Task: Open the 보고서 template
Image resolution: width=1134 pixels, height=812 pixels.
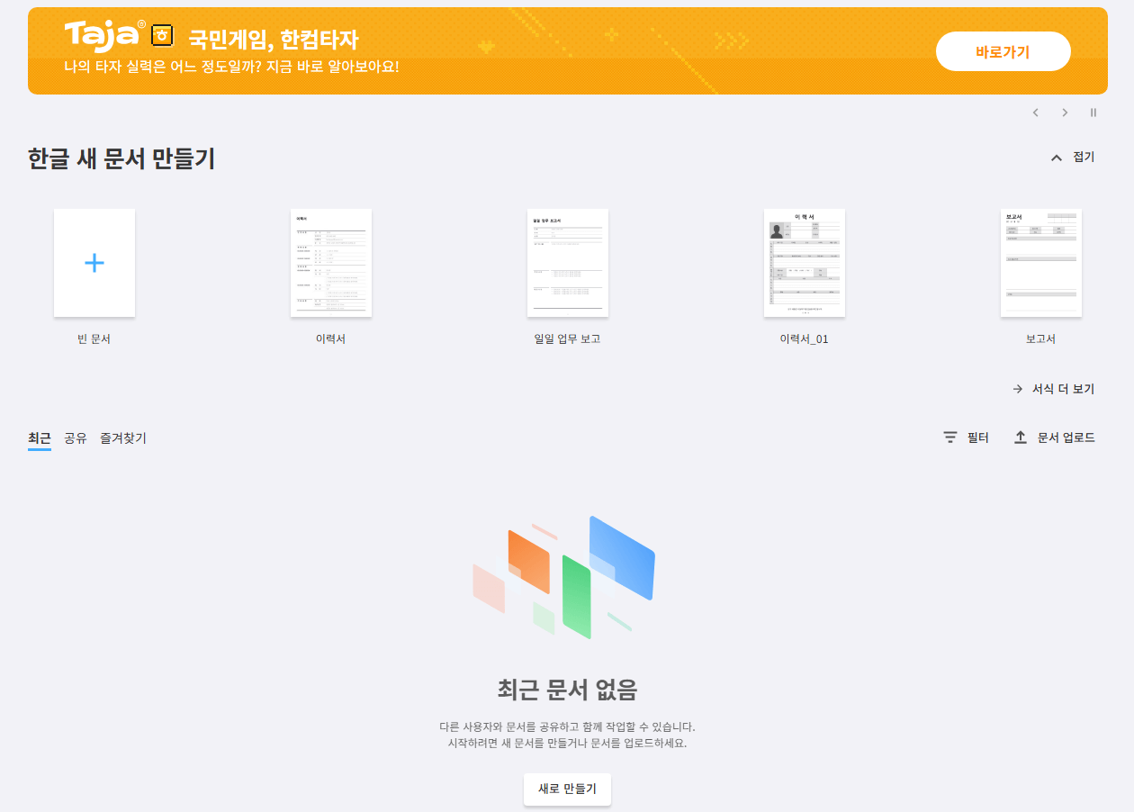Action: tap(1040, 262)
